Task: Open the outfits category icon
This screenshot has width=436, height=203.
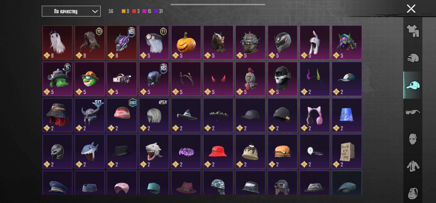Action: (x=412, y=31)
